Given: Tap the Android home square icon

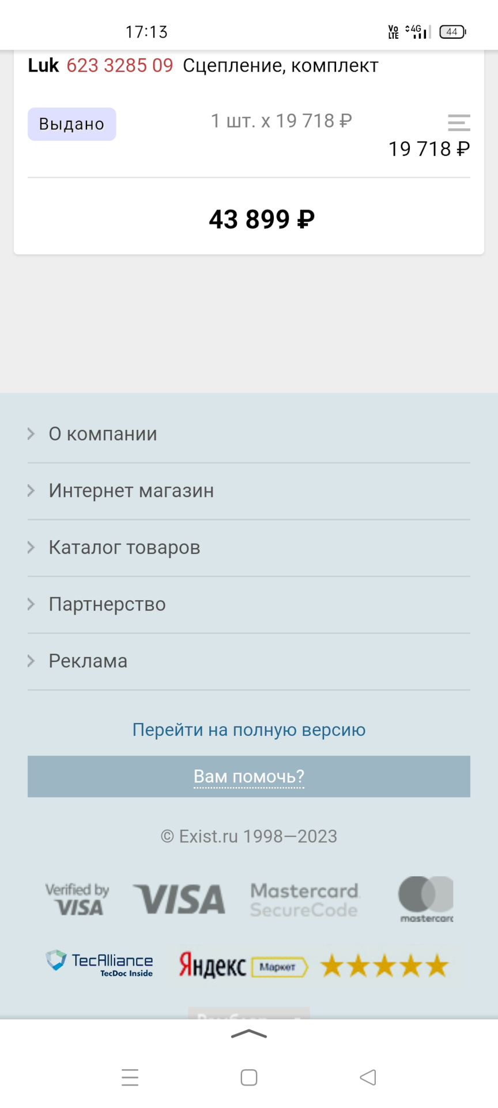Looking at the screenshot, I should tap(249, 1077).
